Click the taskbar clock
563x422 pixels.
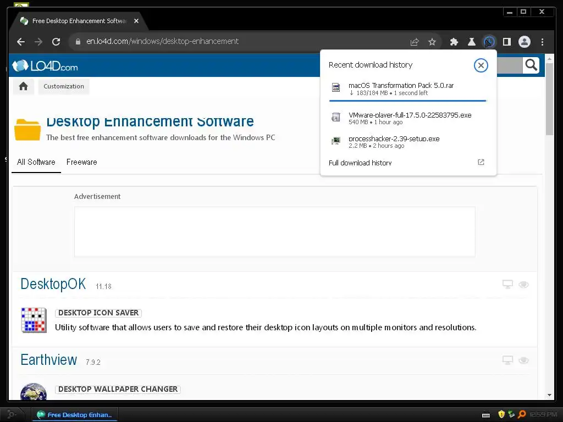pyautogui.click(x=543, y=415)
